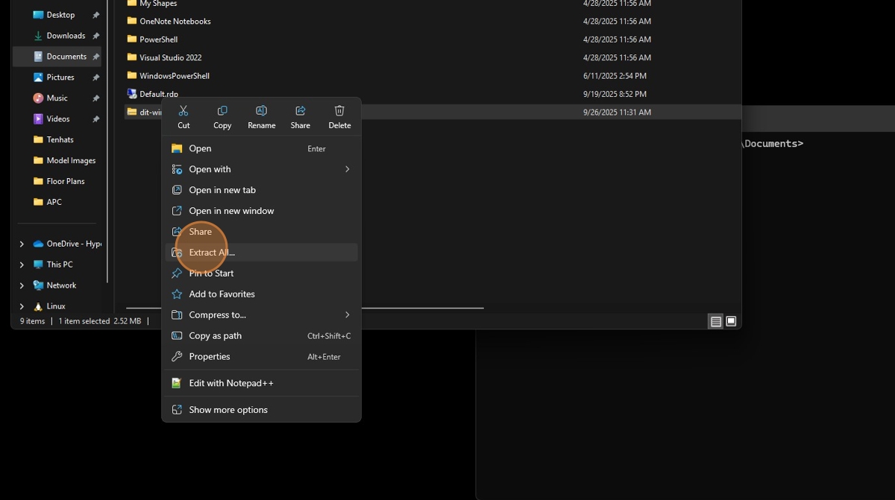Expand the This PC tree node
895x500 pixels.
pyautogui.click(x=22, y=265)
